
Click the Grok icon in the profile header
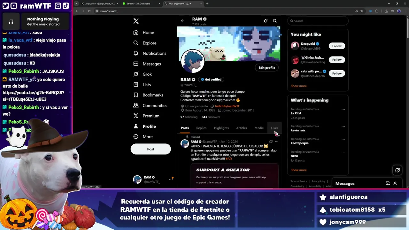266,21
